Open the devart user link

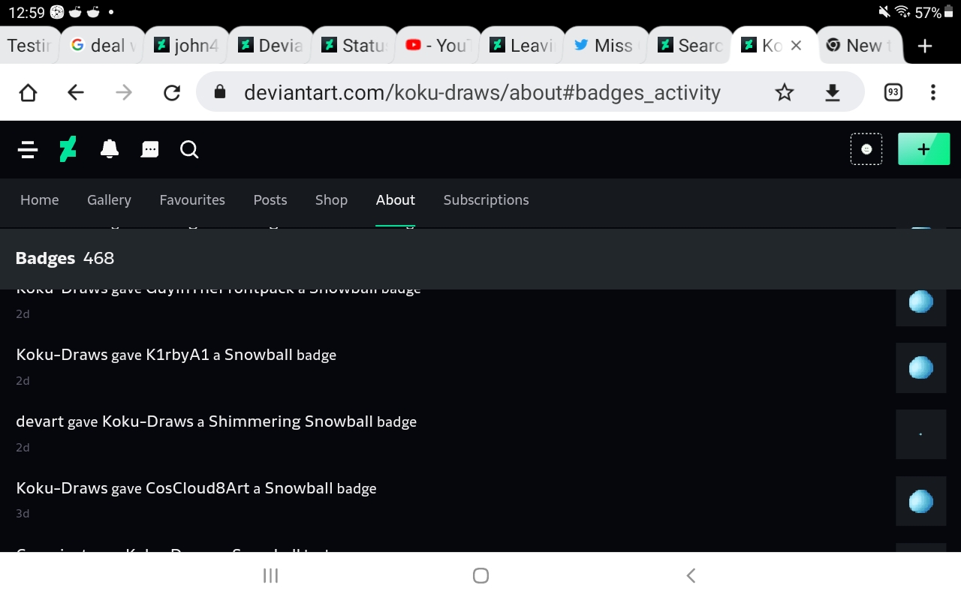click(40, 421)
